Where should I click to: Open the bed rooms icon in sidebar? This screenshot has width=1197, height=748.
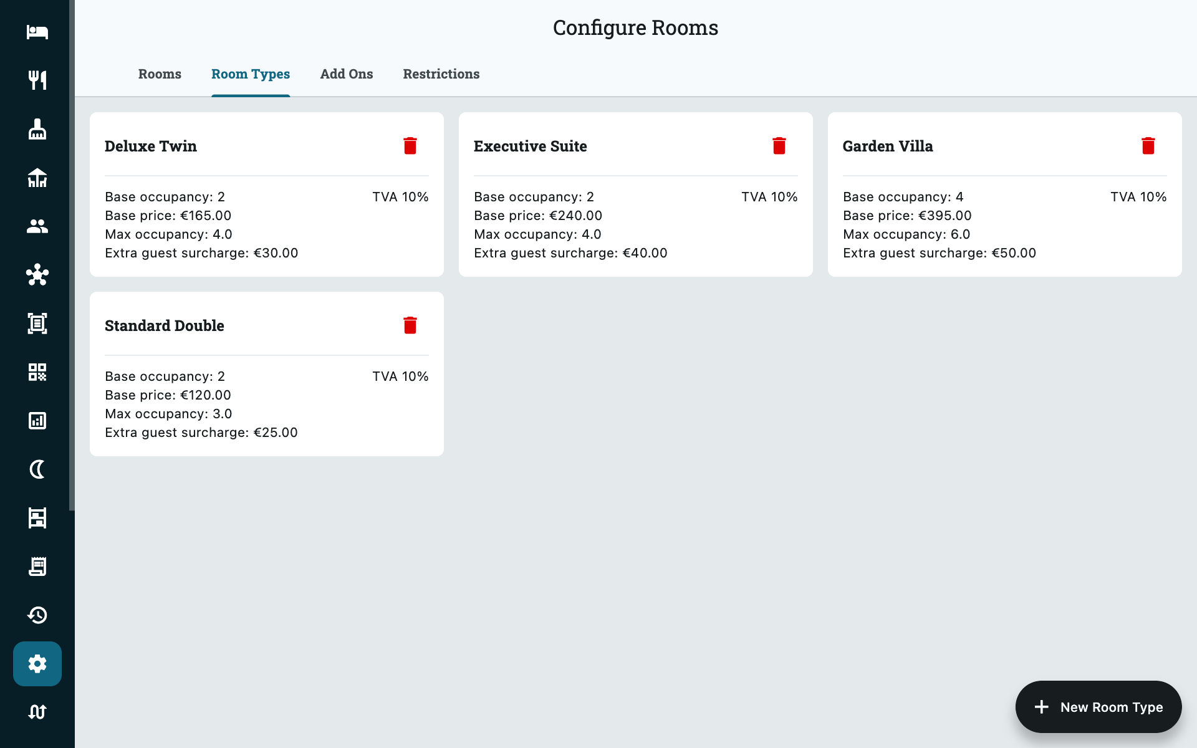tap(37, 32)
